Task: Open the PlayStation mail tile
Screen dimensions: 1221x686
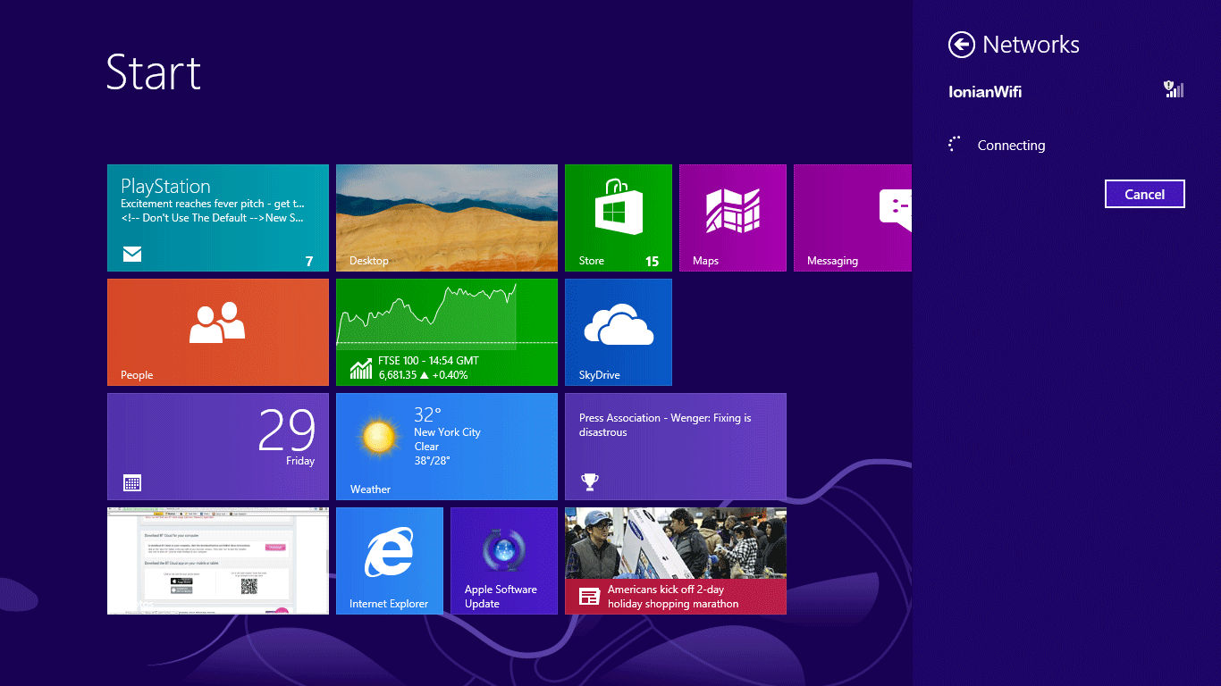Action: point(218,218)
